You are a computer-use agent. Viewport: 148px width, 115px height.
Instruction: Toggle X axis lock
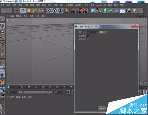point(49,11)
